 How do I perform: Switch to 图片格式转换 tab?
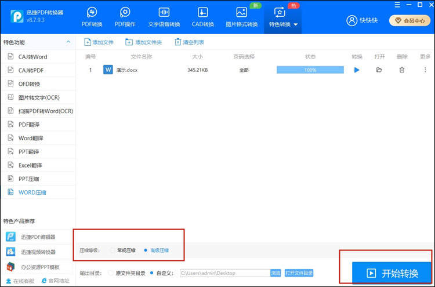(242, 17)
